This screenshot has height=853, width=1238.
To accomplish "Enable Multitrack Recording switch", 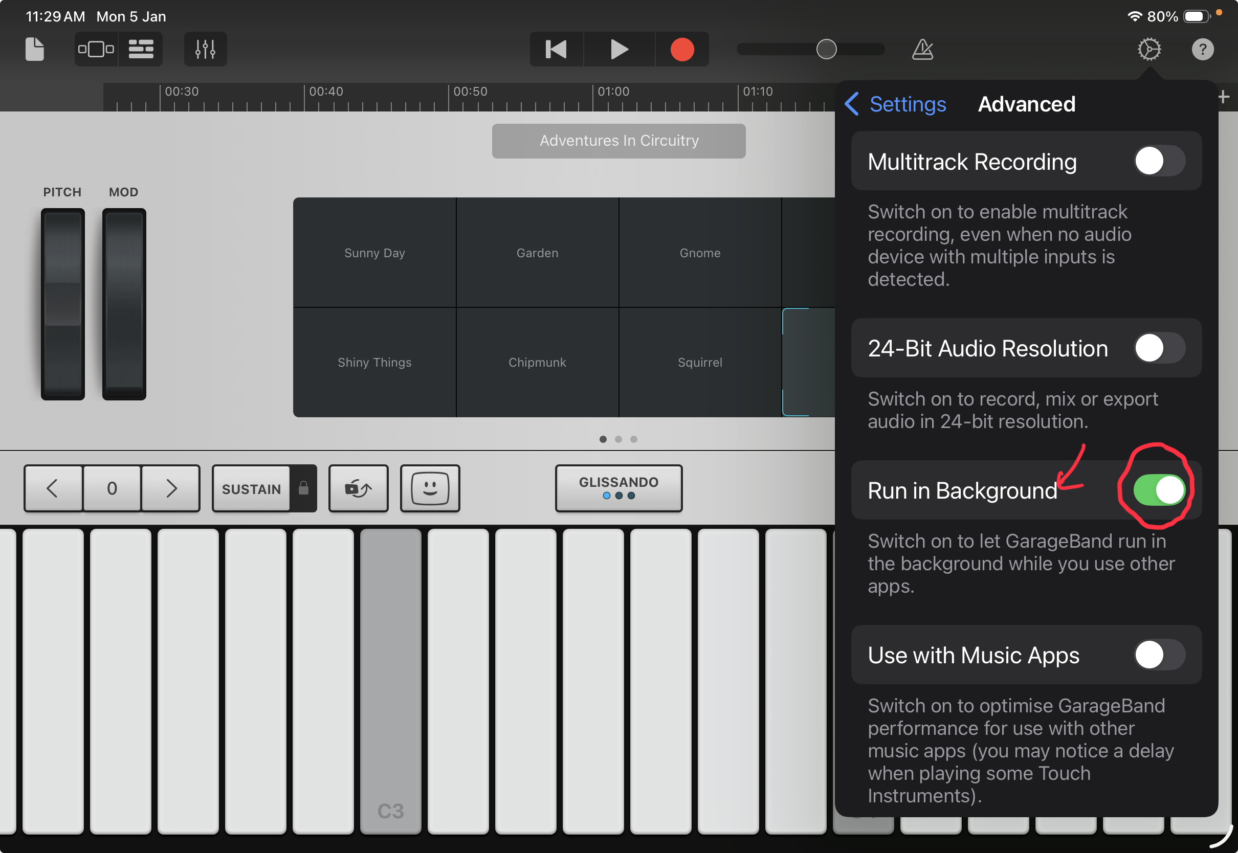I will tap(1159, 161).
